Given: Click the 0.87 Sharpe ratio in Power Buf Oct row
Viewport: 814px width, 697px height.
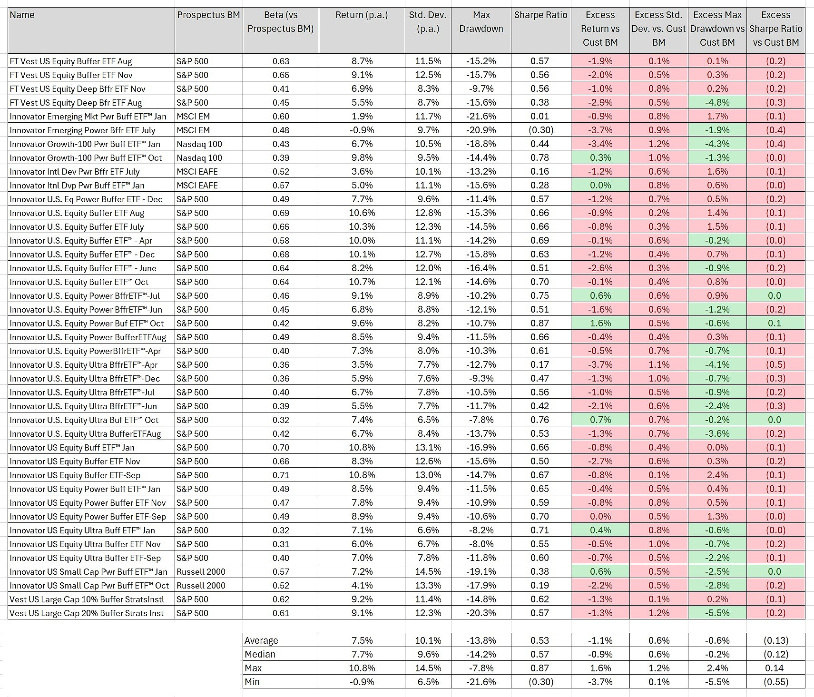Looking at the screenshot, I should (540, 323).
